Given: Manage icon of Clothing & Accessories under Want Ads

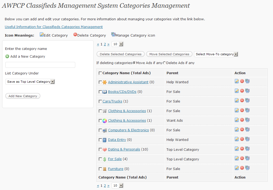Looking at the screenshot, I should point(247,120).
